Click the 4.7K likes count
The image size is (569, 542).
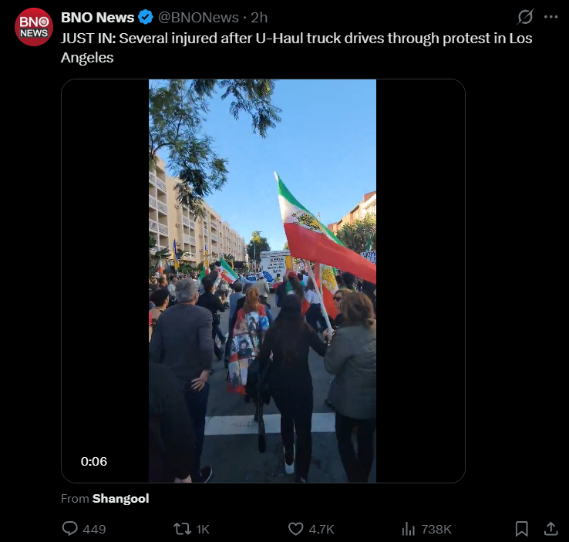tap(322, 529)
